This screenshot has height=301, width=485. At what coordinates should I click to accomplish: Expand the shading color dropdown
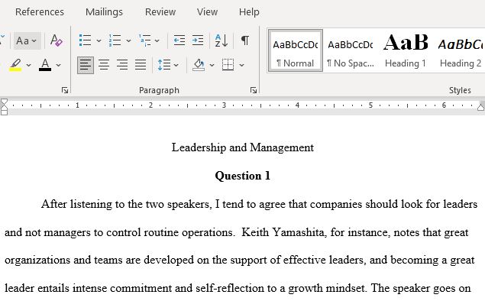click(212, 65)
